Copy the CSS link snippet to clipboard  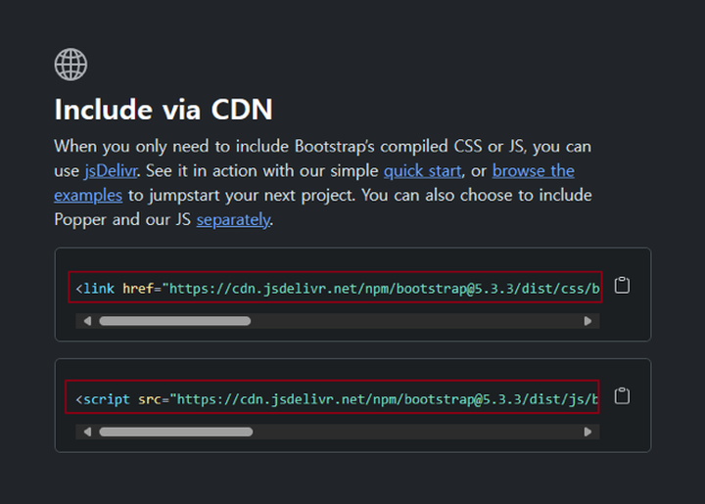(x=621, y=286)
